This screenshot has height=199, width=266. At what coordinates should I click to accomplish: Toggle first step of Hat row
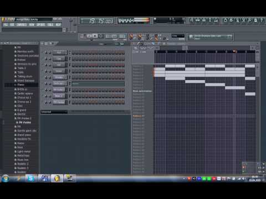point(73,65)
